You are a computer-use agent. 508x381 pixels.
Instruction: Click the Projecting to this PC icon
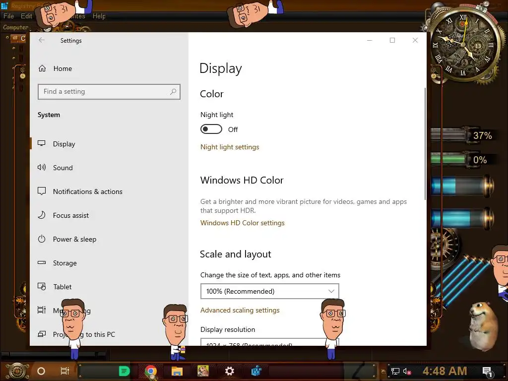click(x=42, y=334)
